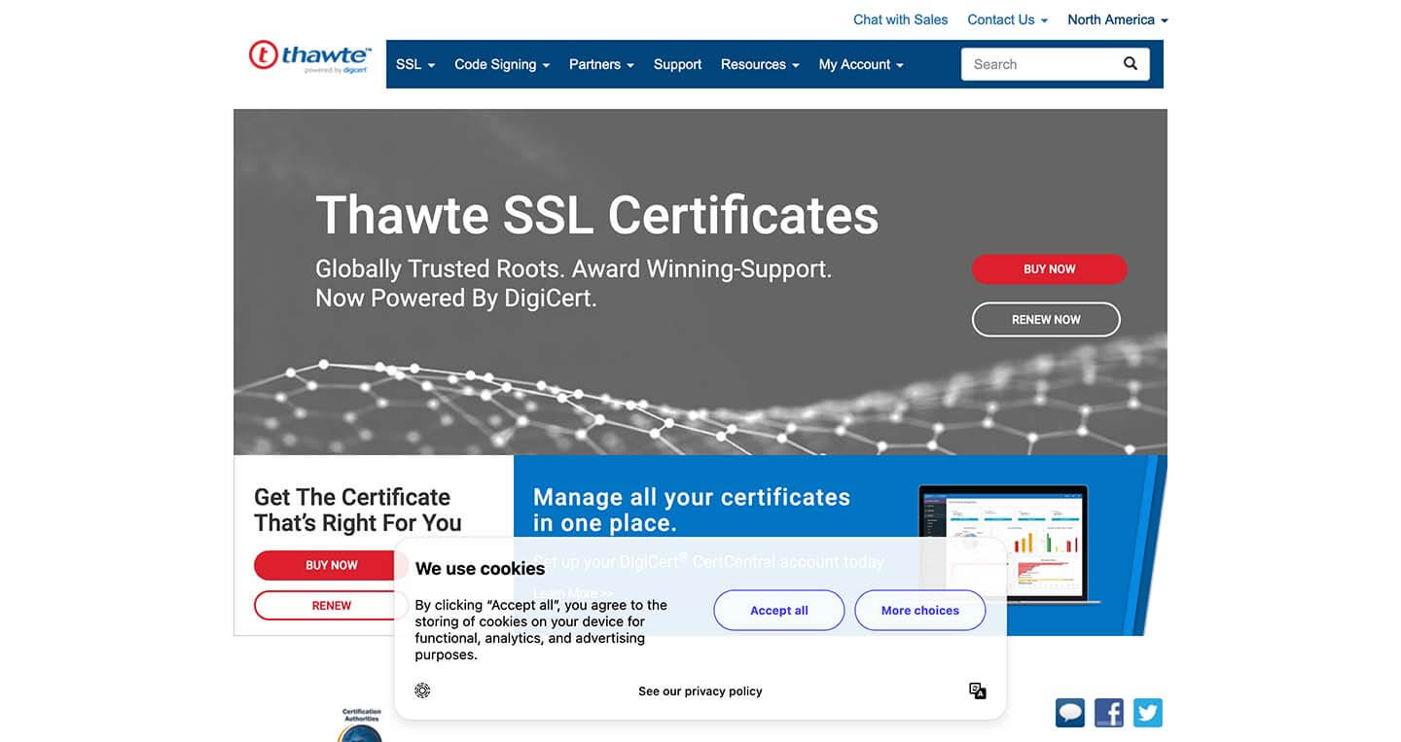Open the North America region selector

[1118, 19]
